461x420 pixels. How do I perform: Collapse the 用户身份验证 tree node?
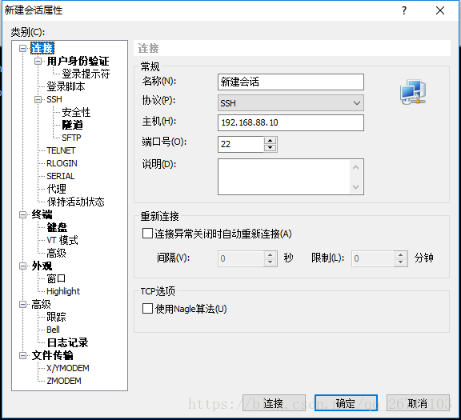(x=38, y=61)
